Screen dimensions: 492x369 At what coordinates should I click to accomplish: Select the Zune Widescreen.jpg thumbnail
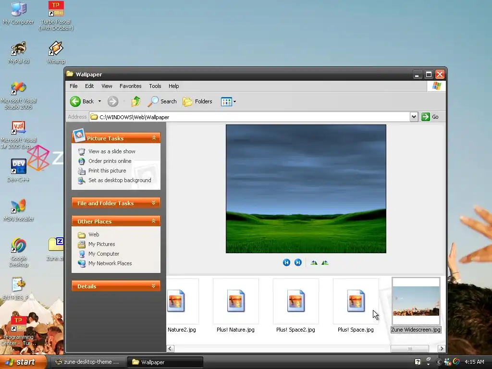tap(416, 305)
